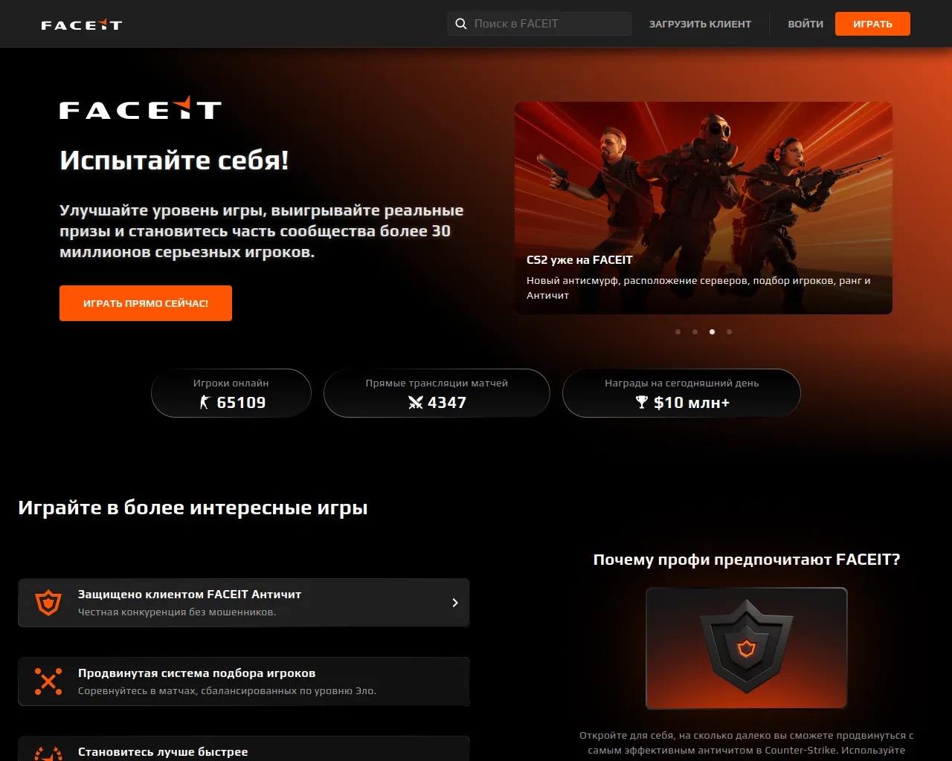This screenshot has width=952, height=761.
Task: Click the FACEIT logo in the header
Action: click(x=81, y=25)
